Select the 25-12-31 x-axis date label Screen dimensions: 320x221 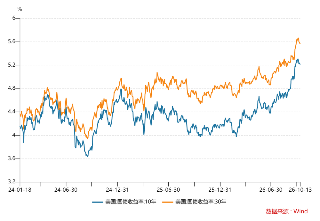(x=220, y=190)
